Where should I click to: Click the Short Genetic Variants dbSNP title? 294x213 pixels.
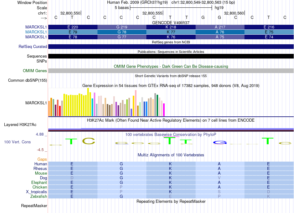click(x=171, y=76)
